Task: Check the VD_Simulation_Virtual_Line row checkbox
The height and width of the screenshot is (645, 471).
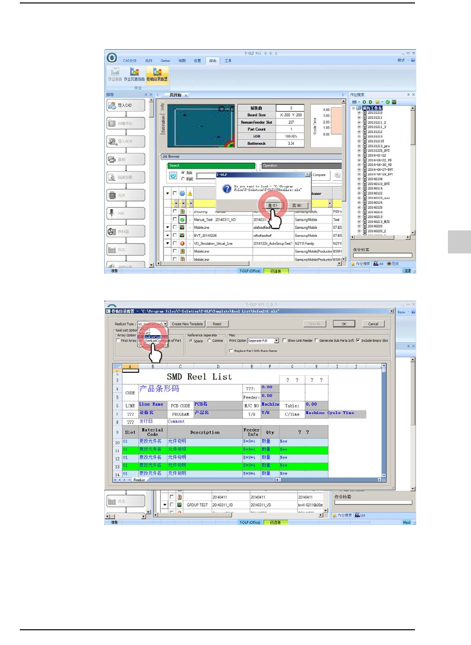Action: pos(175,243)
